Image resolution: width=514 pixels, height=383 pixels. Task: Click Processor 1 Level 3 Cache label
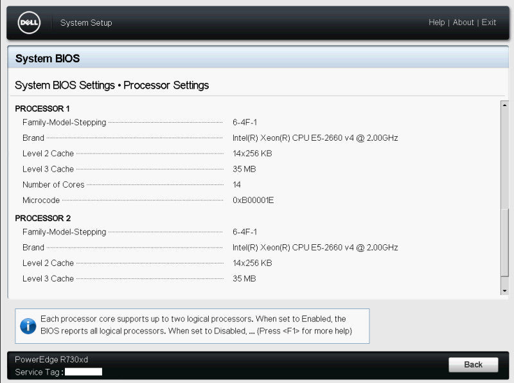coord(48,169)
